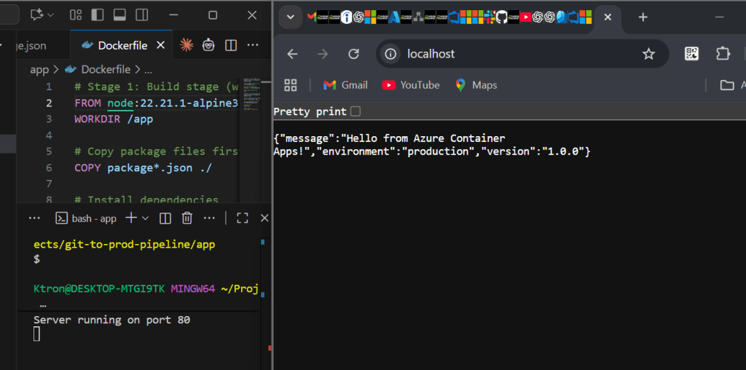Toggle the primary side bar layout button
This screenshot has height=370, width=746.
click(98, 15)
